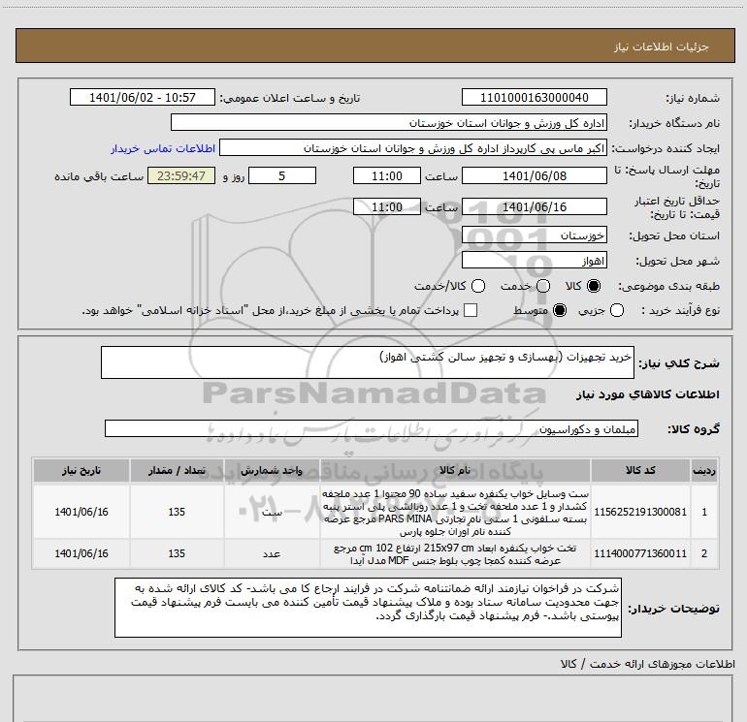Click the price validity date 1401/06/16 field
The height and width of the screenshot is (722, 747).
[x=534, y=206]
